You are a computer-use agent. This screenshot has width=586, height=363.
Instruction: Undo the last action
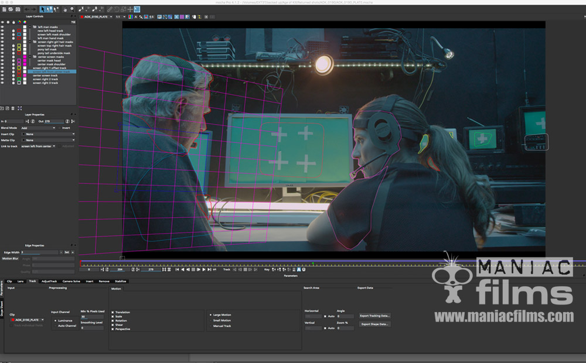[27, 9]
